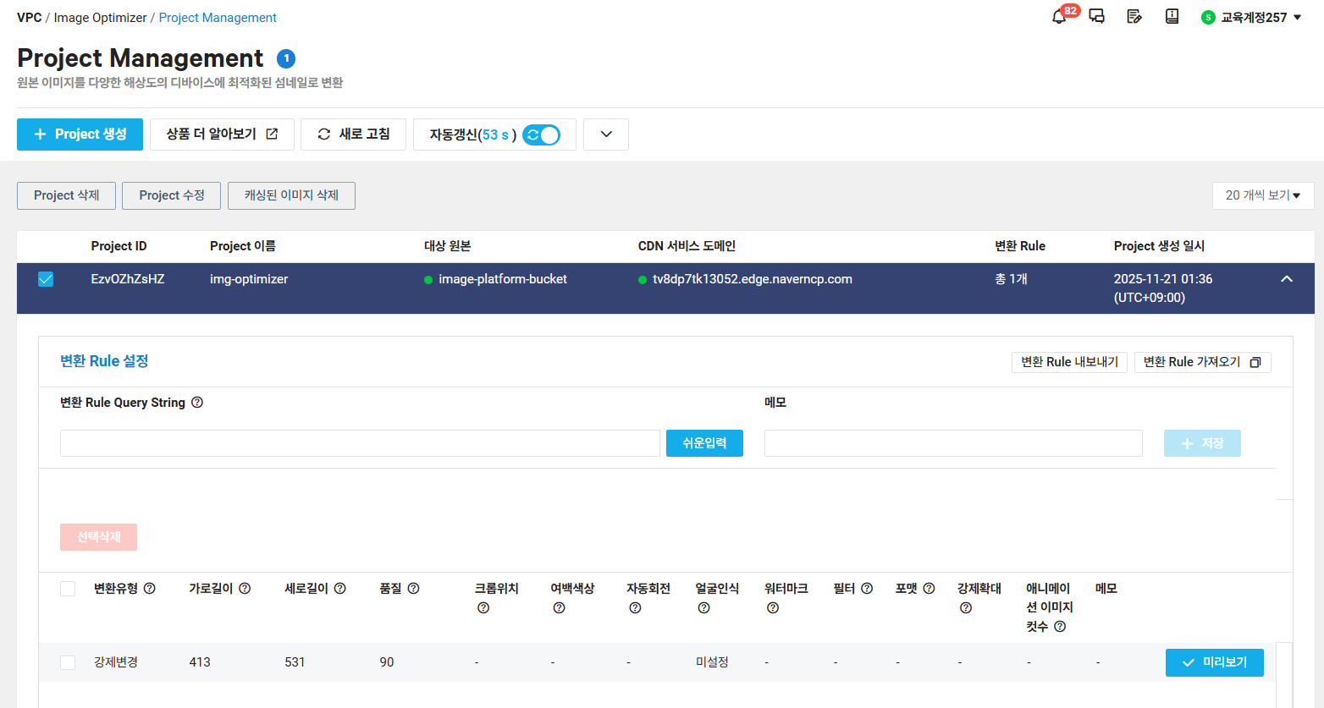Click the 새로 고침 refresh button
The height and width of the screenshot is (708, 1324).
(x=353, y=134)
